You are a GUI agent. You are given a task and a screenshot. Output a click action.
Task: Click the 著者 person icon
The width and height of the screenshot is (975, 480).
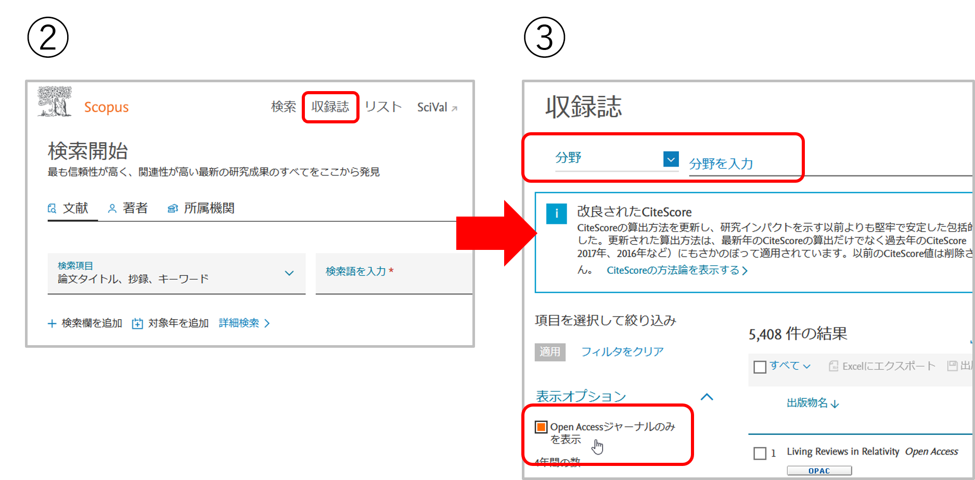click(112, 209)
